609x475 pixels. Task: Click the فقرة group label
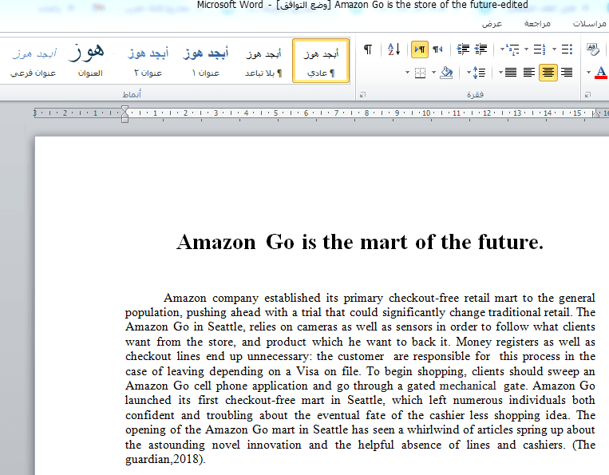[475, 95]
